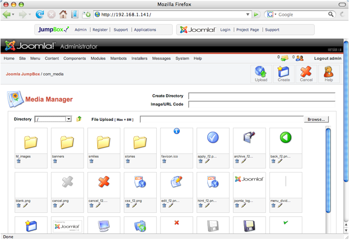Click the trash icon under smilies

(x=91, y=161)
